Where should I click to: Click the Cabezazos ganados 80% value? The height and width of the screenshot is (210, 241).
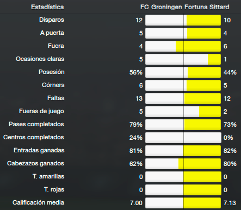click(230, 164)
